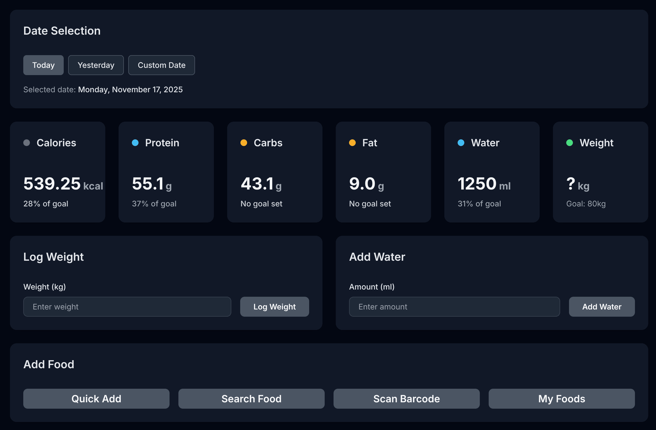The height and width of the screenshot is (430, 656).
Task: Select the Today date button
Action: point(43,65)
